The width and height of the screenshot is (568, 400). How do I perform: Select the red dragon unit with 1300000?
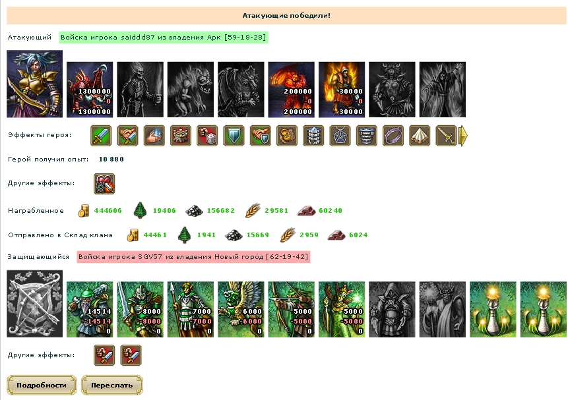pos(90,90)
